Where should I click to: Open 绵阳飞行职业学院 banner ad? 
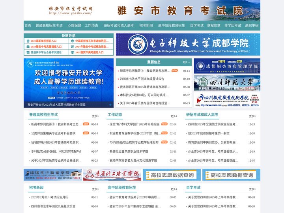(52, 175)
